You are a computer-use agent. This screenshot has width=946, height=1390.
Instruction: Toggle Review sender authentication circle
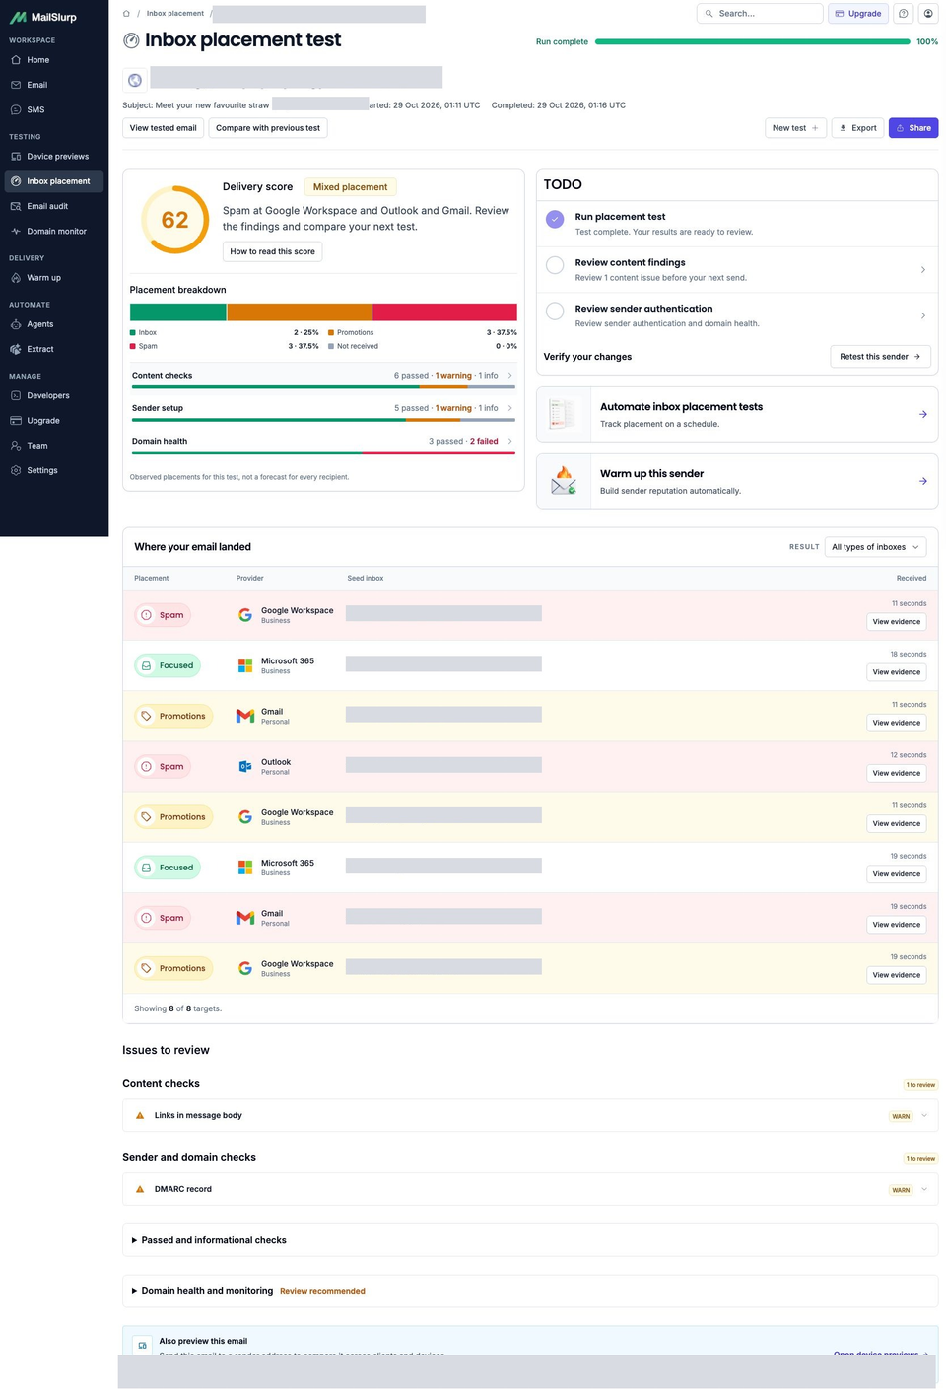click(x=555, y=311)
